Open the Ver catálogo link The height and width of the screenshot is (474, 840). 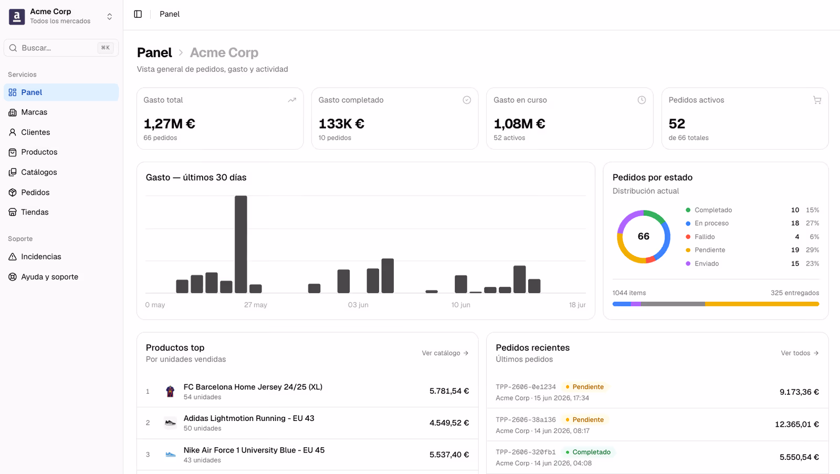tap(445, 353)
